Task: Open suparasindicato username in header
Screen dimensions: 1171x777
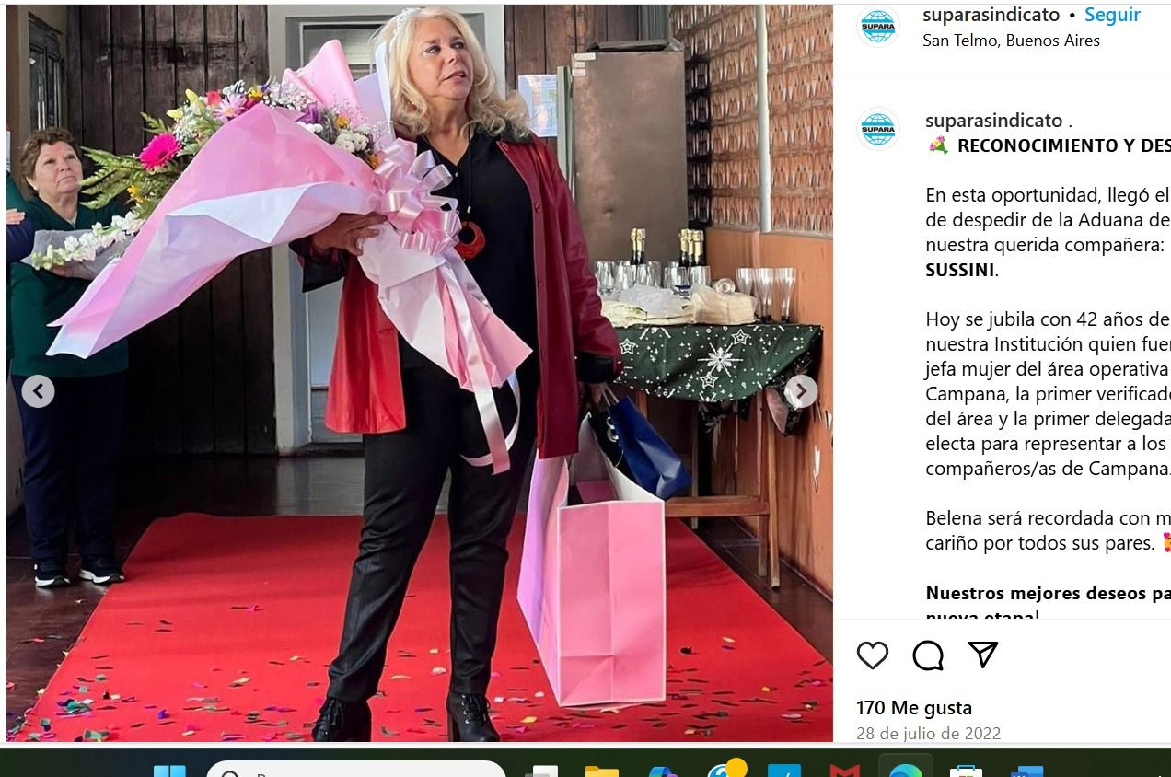Action: [x=991, y=15]
